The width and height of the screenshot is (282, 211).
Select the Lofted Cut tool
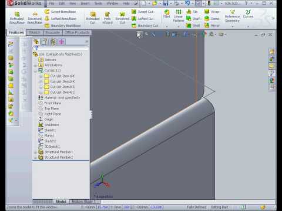tap(143, 19)
